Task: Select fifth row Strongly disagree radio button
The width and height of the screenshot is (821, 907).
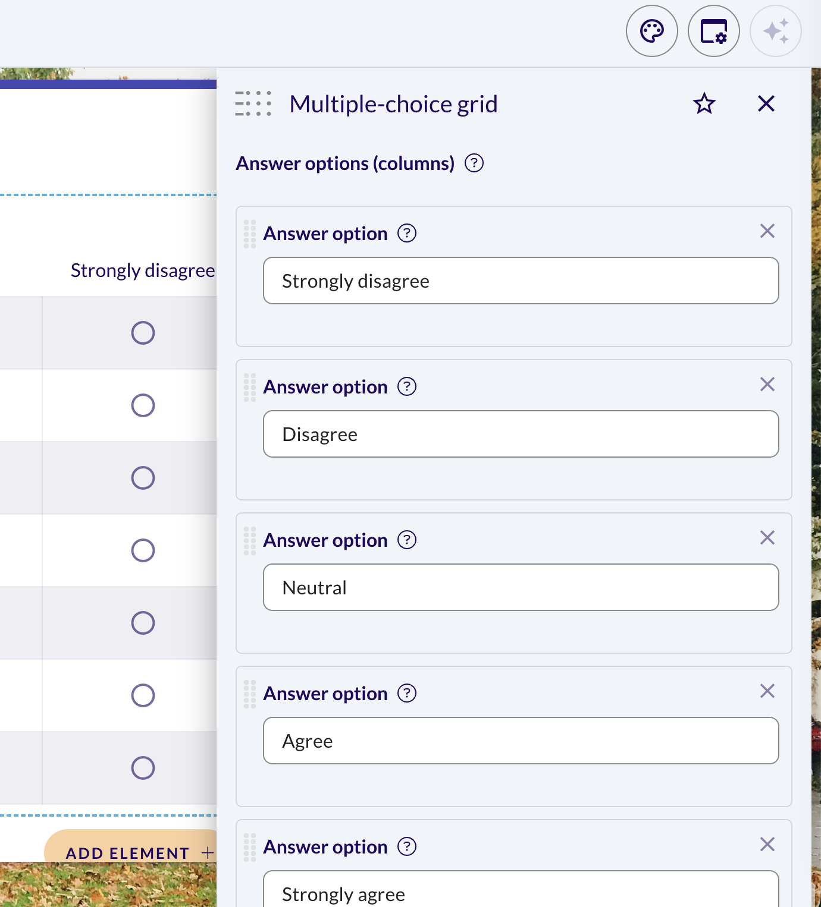Action: [x=143, y=623]
